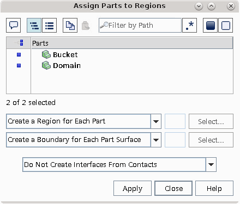Toggle the regular expression filter icon
240x204 pixels.
click(189, 26)
